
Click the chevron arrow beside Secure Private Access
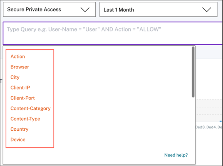click(x=85, y=9)
